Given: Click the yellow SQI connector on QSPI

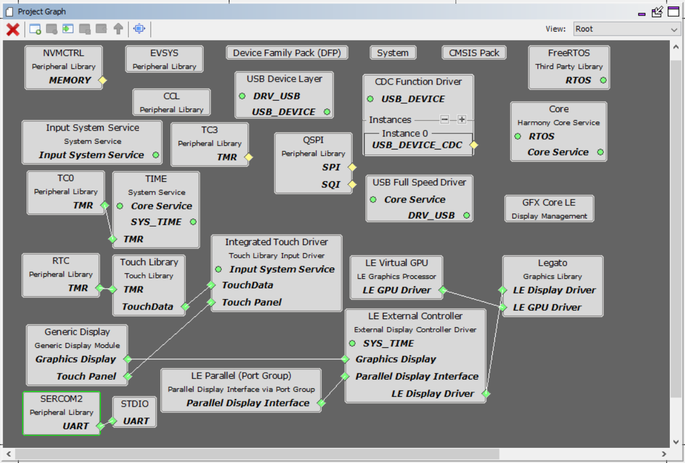Looking at the screenshot, I should pyautogui.click(x=352, y=185).
